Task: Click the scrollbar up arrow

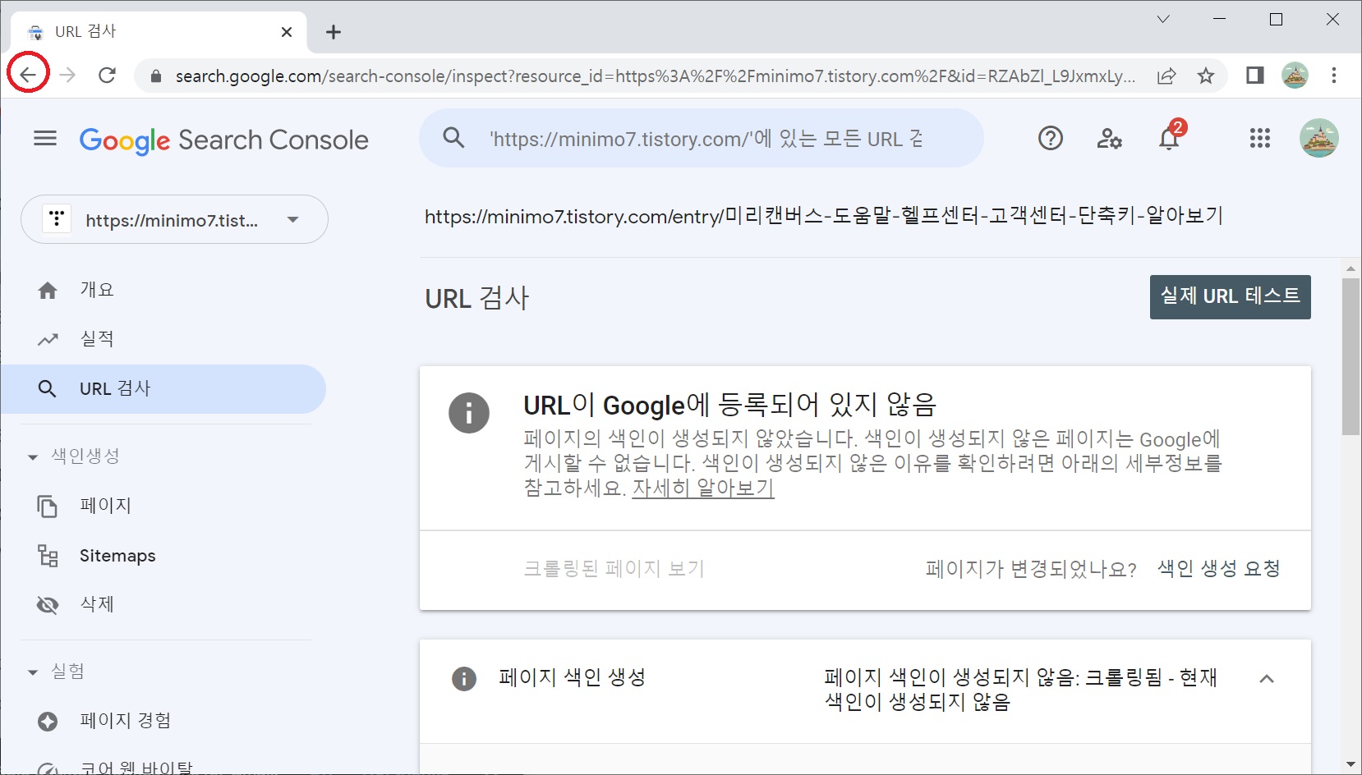Action: pyautogui.click(x=1350, y=268)
